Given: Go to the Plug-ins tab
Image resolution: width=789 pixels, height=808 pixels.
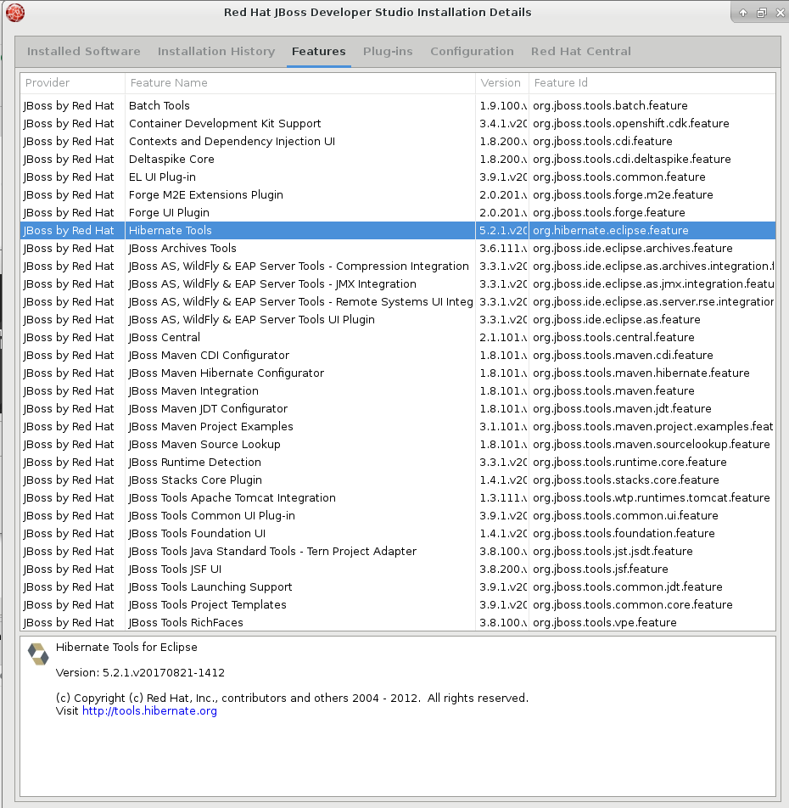Looking at the screenshot, I should [x=388, y=52].
